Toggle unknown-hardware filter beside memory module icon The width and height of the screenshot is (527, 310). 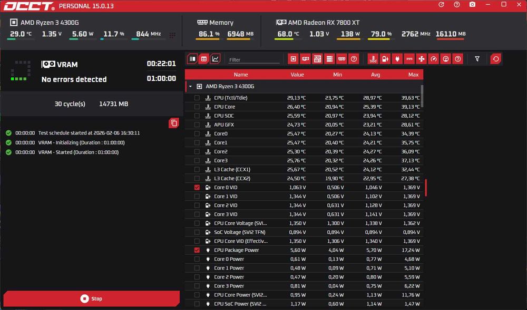coord(354,59)
